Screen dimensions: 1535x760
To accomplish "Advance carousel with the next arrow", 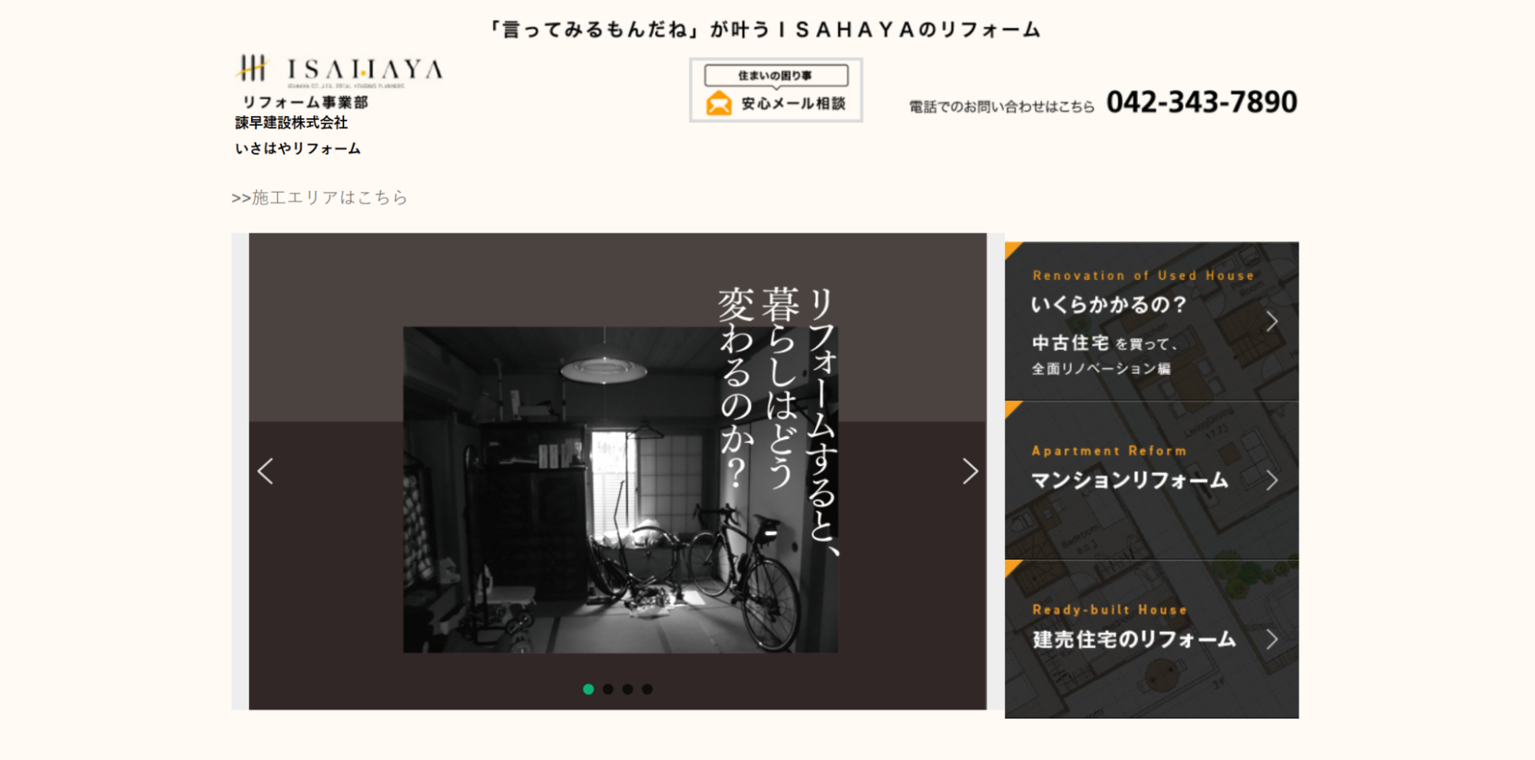I will (970, 471).
